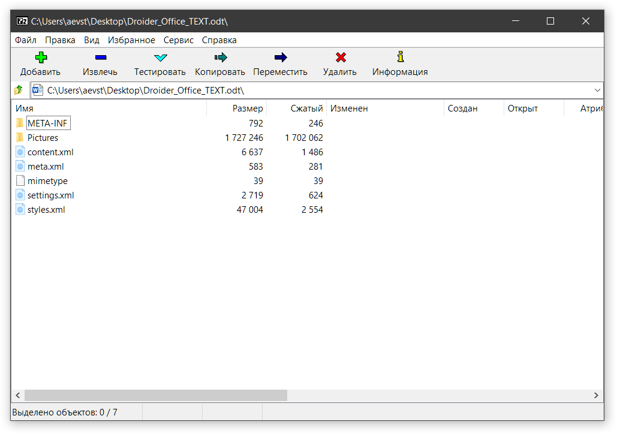Image resolution: width=617 pixels, height=434 pixels.
Task: Sort by the Размер column header
Action: pos(248,108)
